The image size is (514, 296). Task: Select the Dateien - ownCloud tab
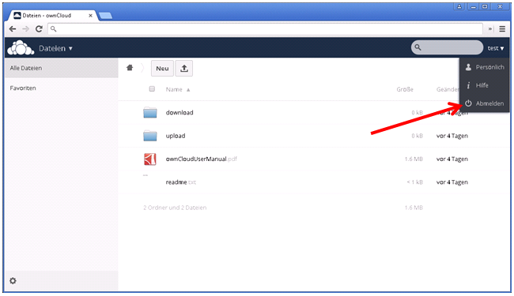coord(52,15)
